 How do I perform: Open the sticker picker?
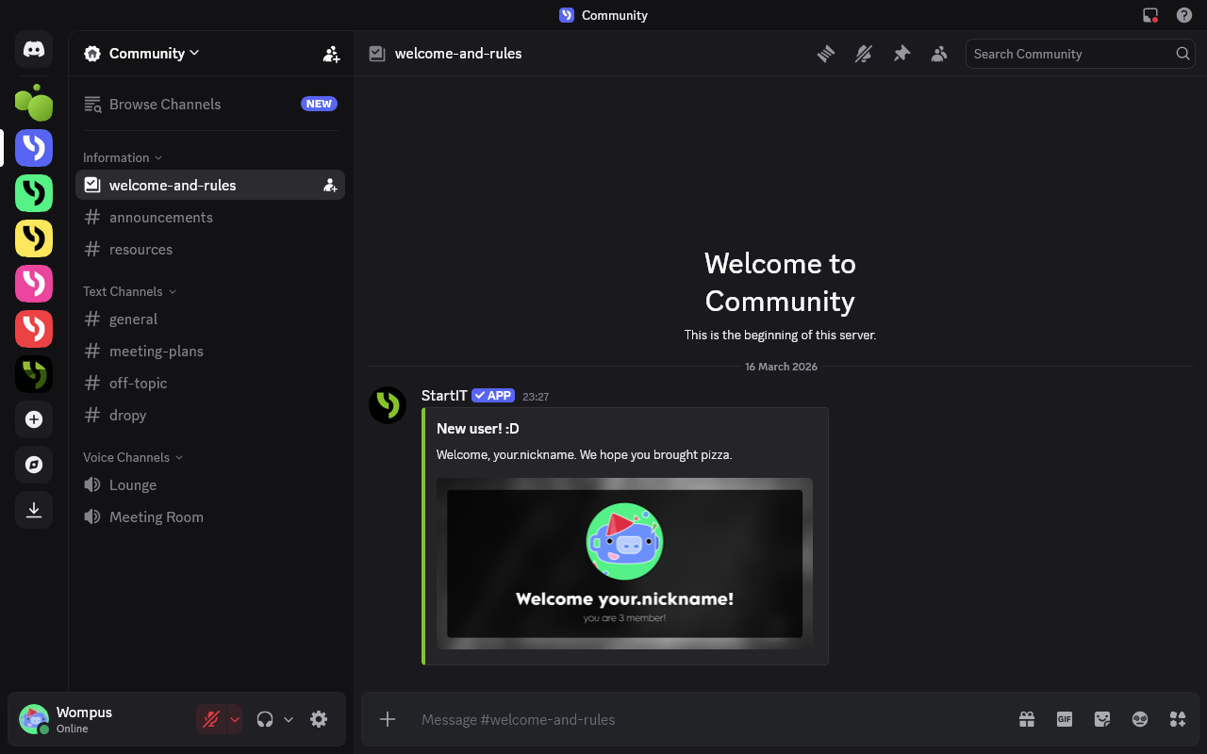(1101, 719)
